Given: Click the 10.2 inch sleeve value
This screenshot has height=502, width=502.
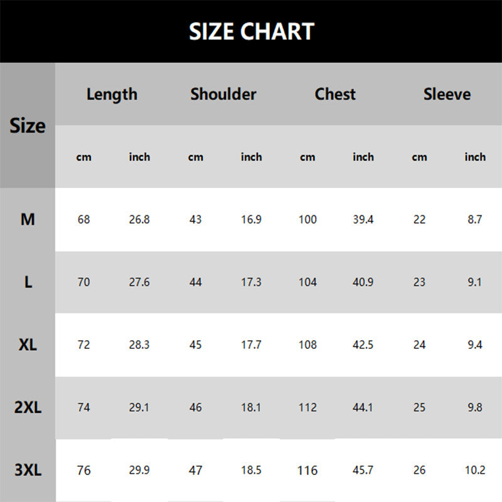Looking at the screenshot, I should point(475,470).
